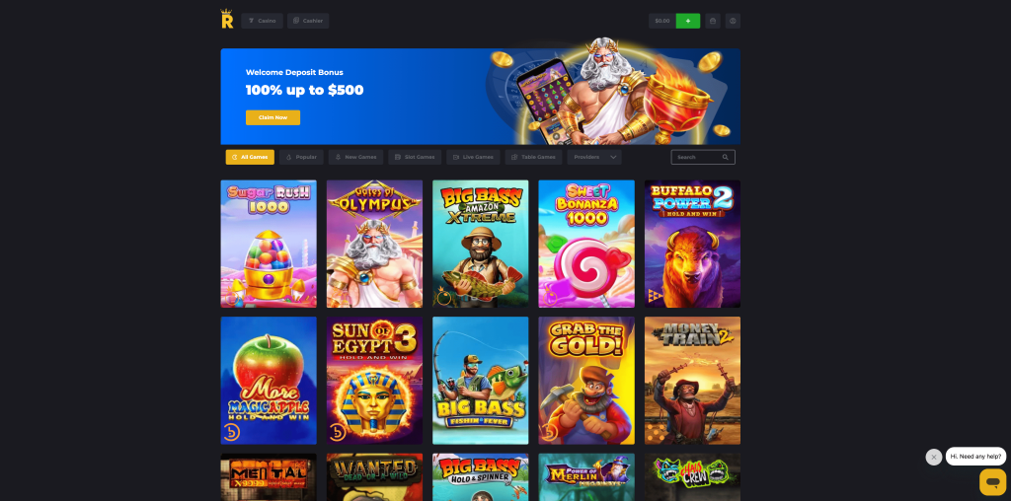The image size is (1011, 501).
Task: Focus the games Search field
Action: click(703, 157)
